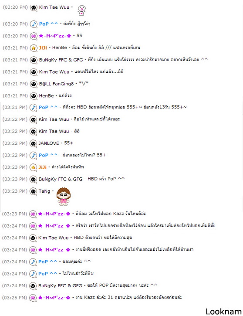Click the (03:25 PM) timestamp
The height and width of the screenshot is (316, 243).
[x=14, y=298]
